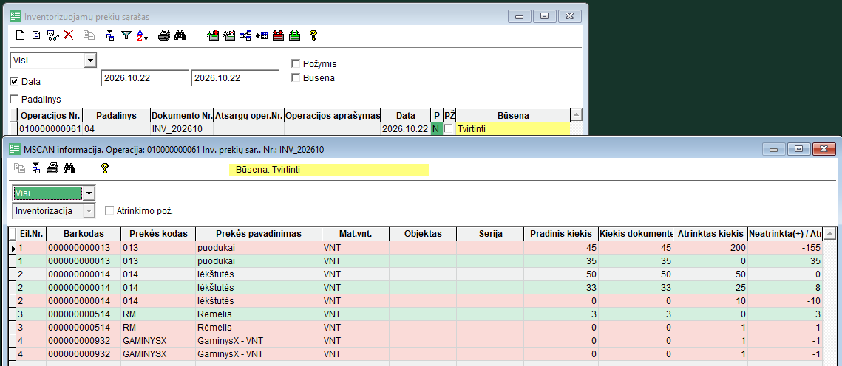
Task: Click the black-arrow-over-windows icon in the MSCAN informacija toolbar
Action: click(36, 168)
